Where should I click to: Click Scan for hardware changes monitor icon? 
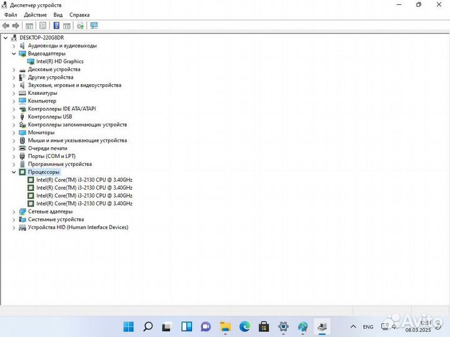point(94,26)
